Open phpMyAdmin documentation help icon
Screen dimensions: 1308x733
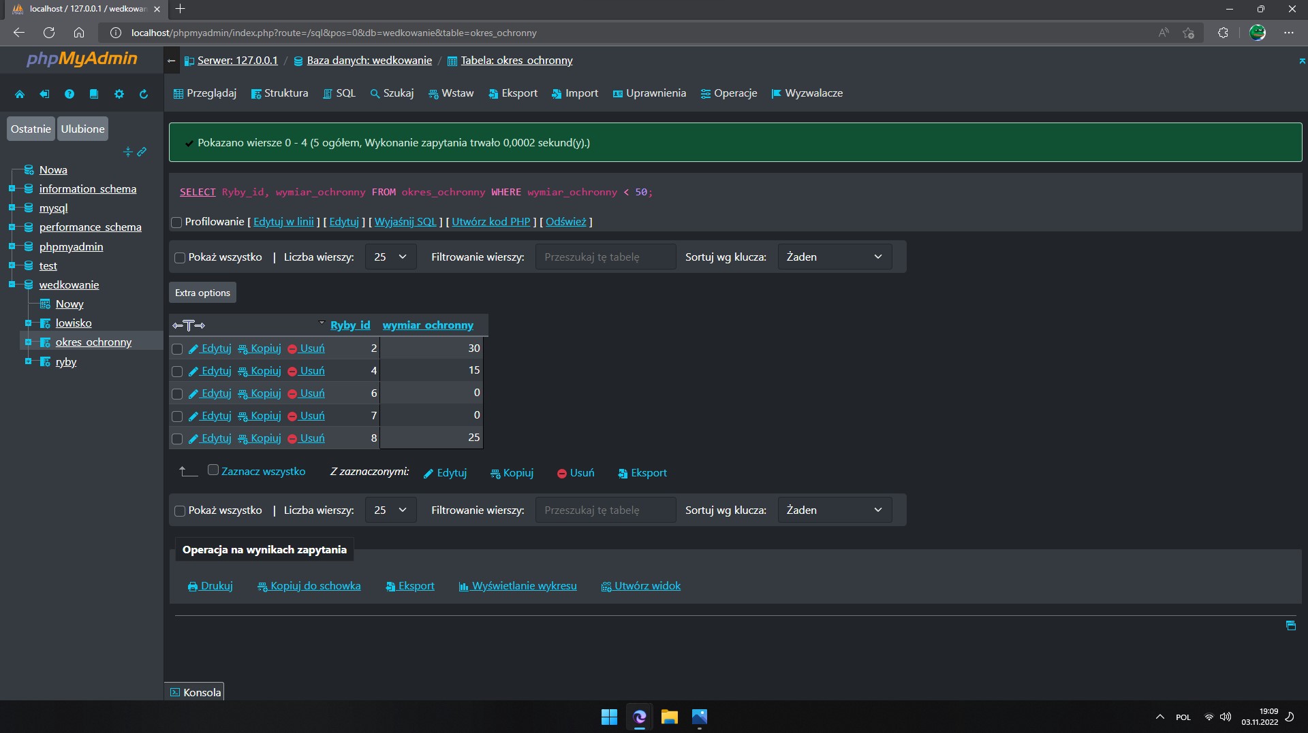(x=69, y=94)
